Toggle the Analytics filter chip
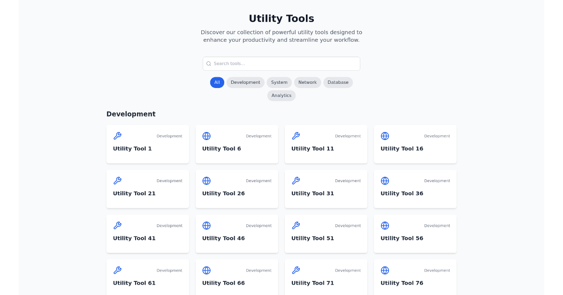Viewport: 563px width, 295px height. (281, 96)
